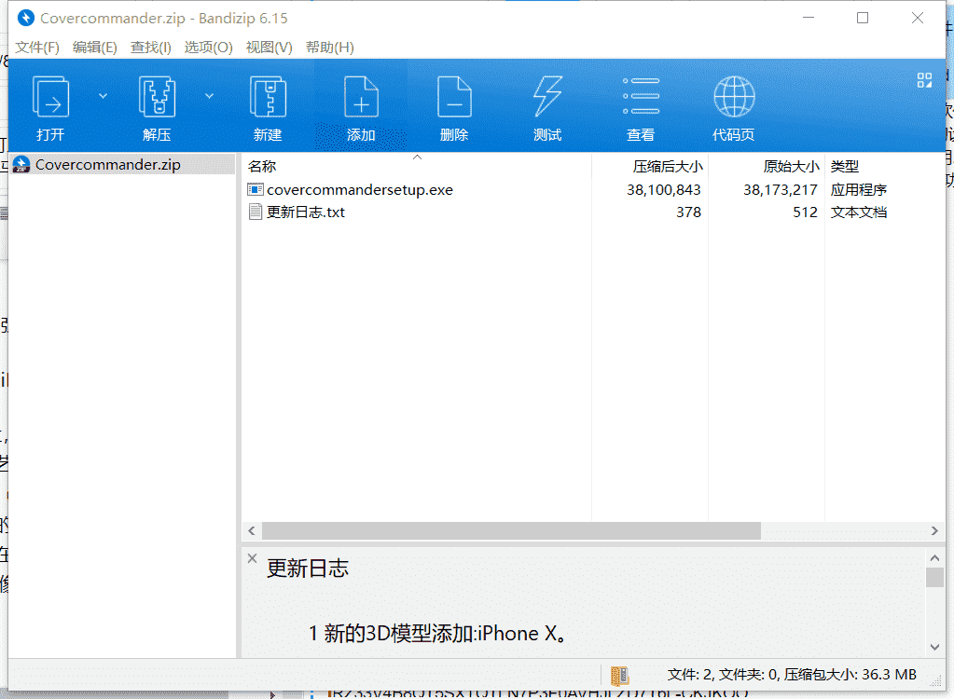This screenshot has width=954, height=699.
Task: Click the Bandizip logo in the title bar
Action: click(x=25, y=19)
